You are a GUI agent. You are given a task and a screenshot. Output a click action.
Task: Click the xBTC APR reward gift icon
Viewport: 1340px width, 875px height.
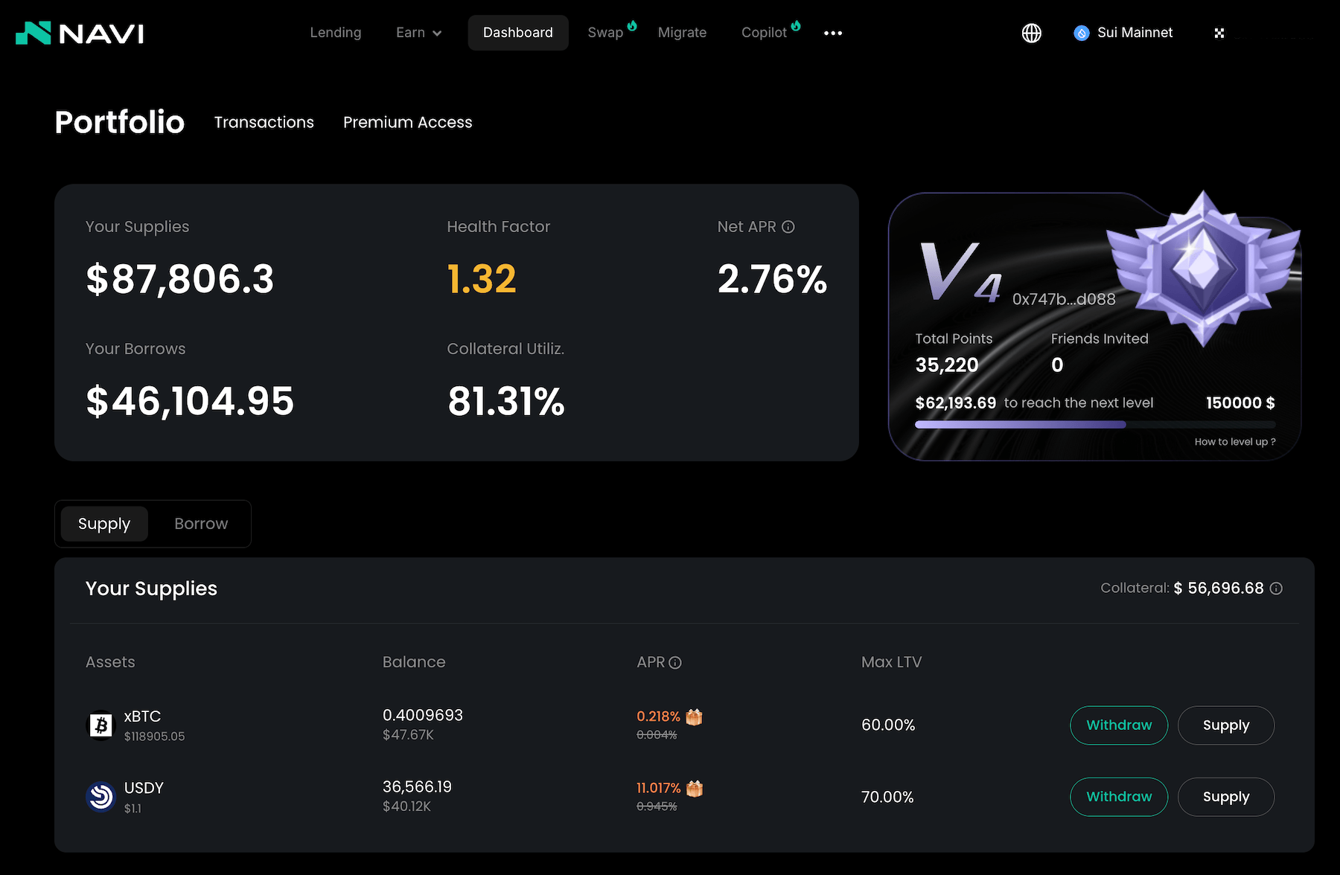(694, 717)
